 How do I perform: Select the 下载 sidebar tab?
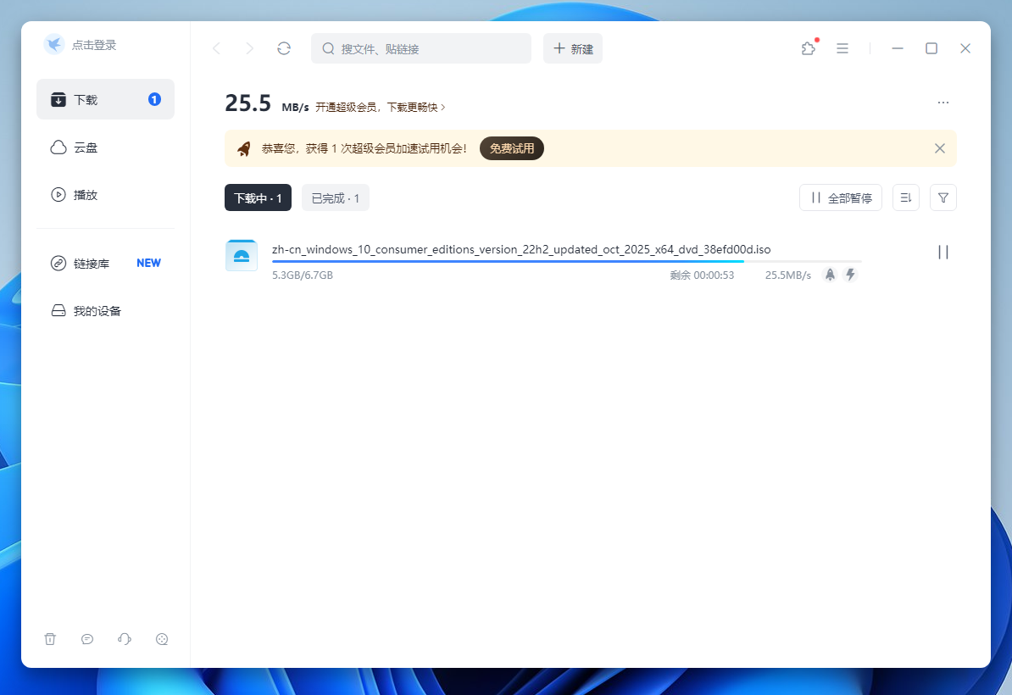105,99
